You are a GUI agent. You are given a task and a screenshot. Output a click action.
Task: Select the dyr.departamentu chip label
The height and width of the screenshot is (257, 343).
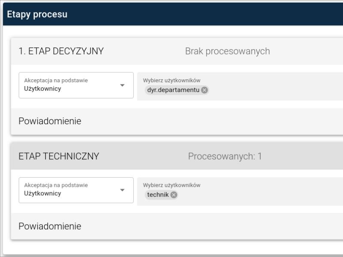tap(173, 90)
